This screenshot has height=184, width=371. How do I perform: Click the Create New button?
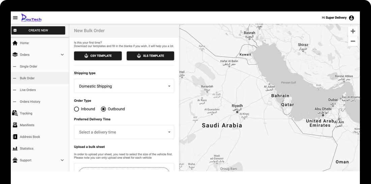38,30
